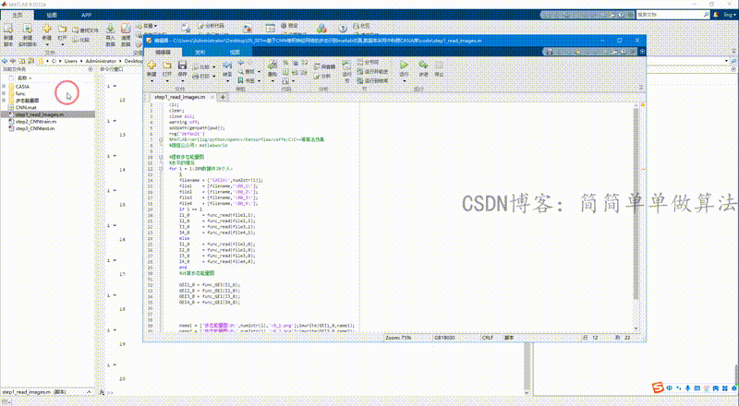Select step2_CNNtrain.m in the file browser
Screen dimensions: 739x406
click(36, 121)
